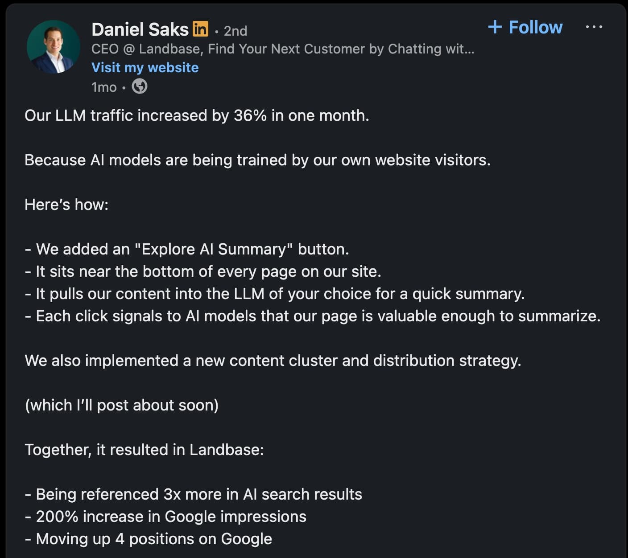Click 'Together, it resulted in Landbase:' text

[x=145, y=450]
